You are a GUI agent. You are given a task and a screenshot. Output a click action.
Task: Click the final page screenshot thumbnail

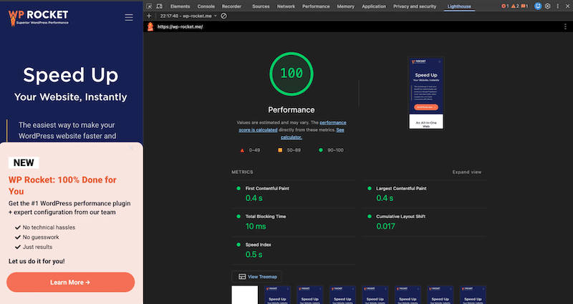[x=426, y=93]
